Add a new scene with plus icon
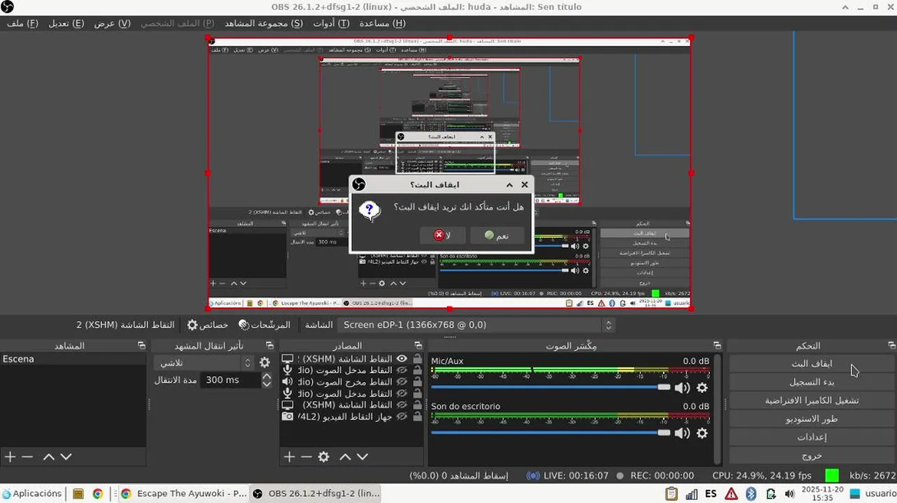Screen dimensions: 897x503 click(10, 456)
